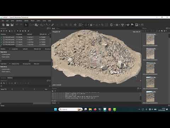Open the File menu
The height and width of the screenshot is (128, 170).
point(3,21)
